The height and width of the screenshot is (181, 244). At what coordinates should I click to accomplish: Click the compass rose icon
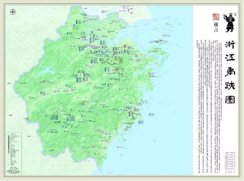point(13,12)
